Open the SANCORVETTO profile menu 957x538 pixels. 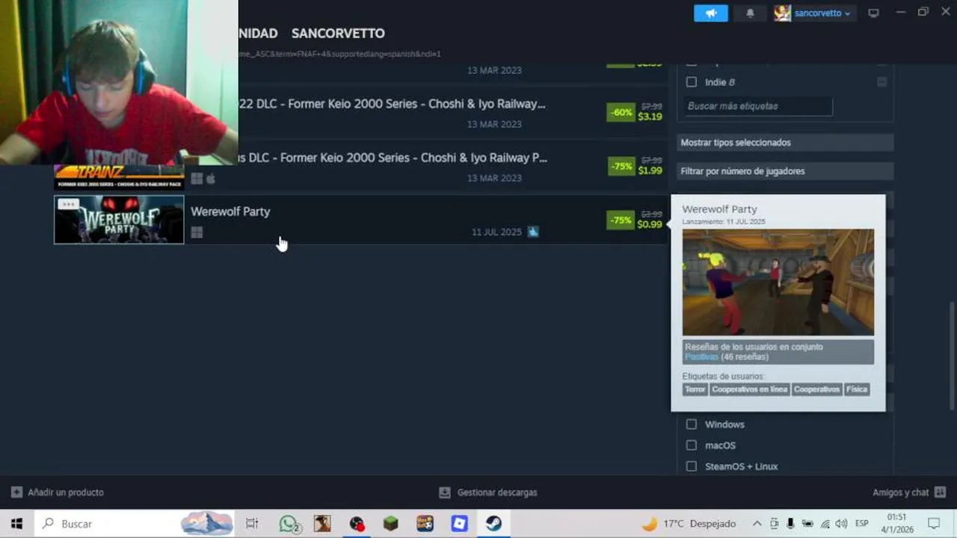coord(338,34)
